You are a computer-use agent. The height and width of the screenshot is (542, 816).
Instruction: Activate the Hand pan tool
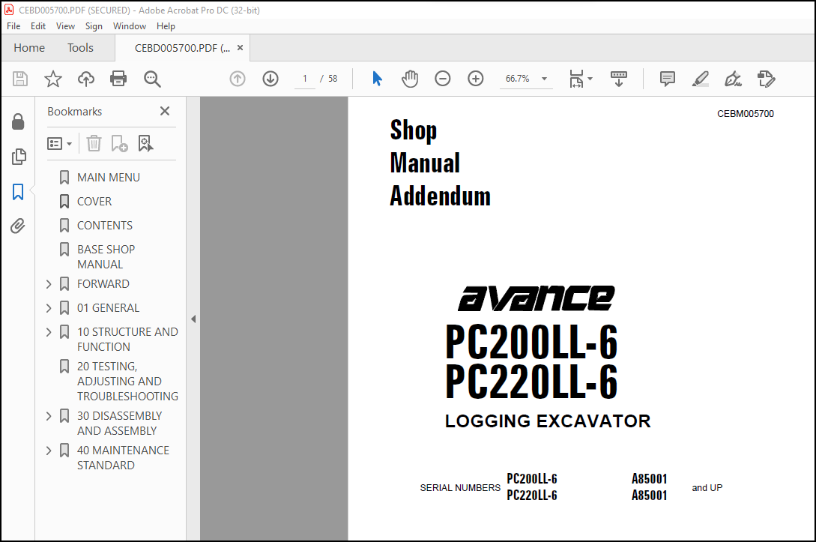tap(410, 79)
